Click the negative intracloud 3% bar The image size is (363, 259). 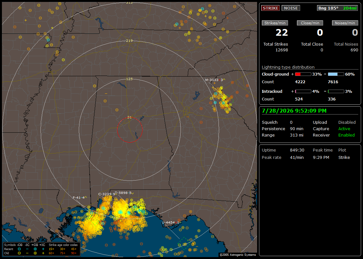point(336,92)
